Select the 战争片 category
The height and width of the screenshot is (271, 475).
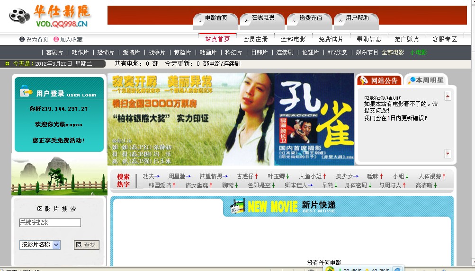[x=157, y=52]
